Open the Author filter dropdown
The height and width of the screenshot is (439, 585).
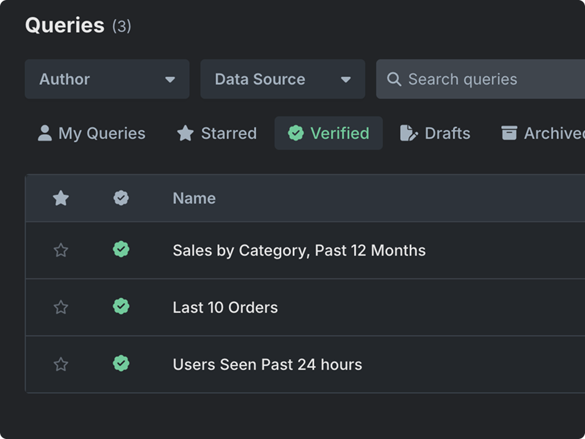[x=106, y=79]
